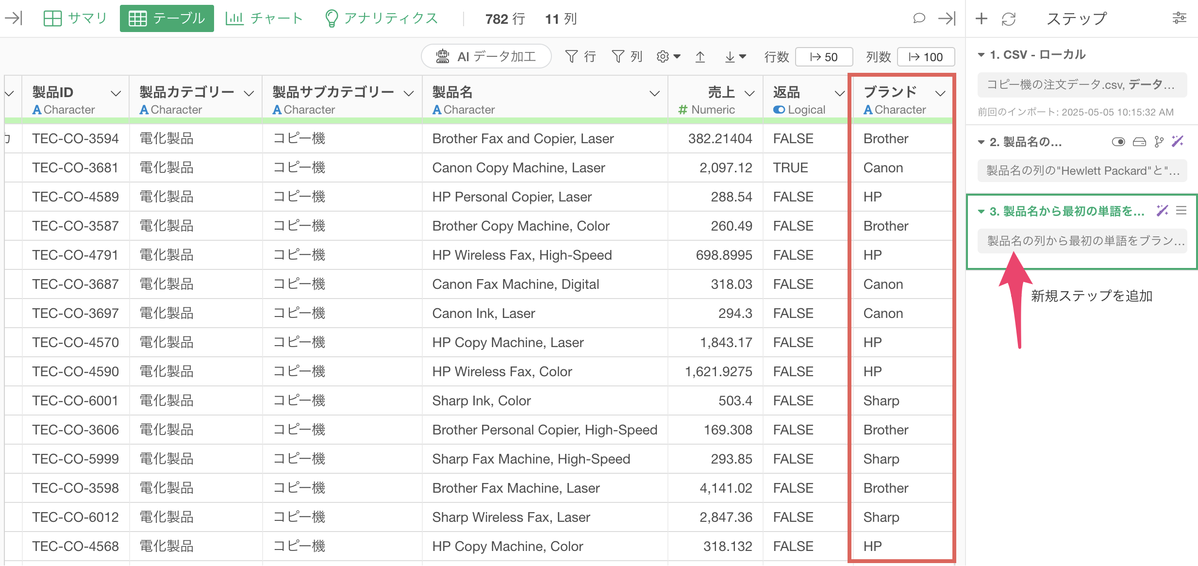Click the refresh steps icon
Viewport: 1198px width, 566px height.
(x=1009, y=18)
